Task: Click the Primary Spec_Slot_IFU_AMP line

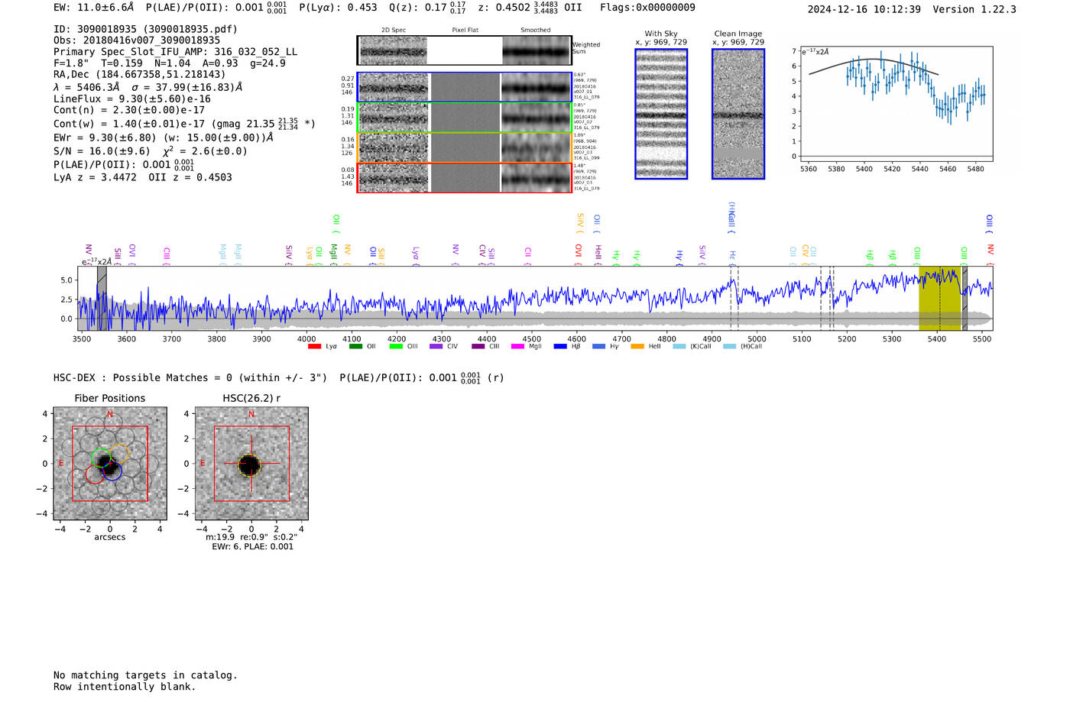Action: coord(176,52)
